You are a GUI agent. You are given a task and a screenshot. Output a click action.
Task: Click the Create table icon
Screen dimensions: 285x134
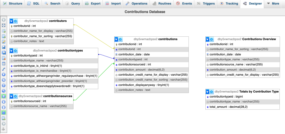point(3,64)
